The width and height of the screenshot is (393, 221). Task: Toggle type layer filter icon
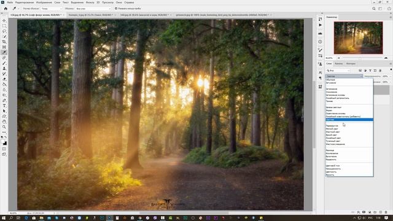click(370, 71)
